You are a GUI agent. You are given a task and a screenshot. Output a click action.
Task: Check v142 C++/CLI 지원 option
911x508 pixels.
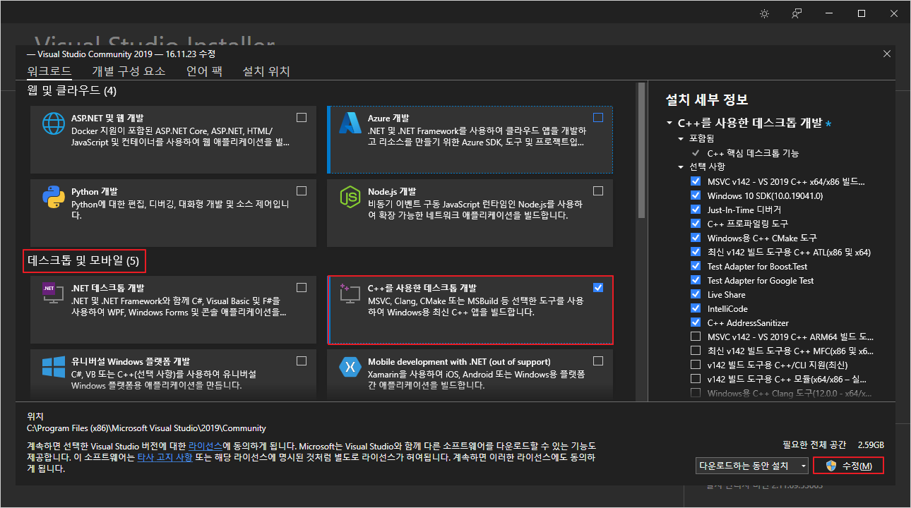(x=696, y=365)
